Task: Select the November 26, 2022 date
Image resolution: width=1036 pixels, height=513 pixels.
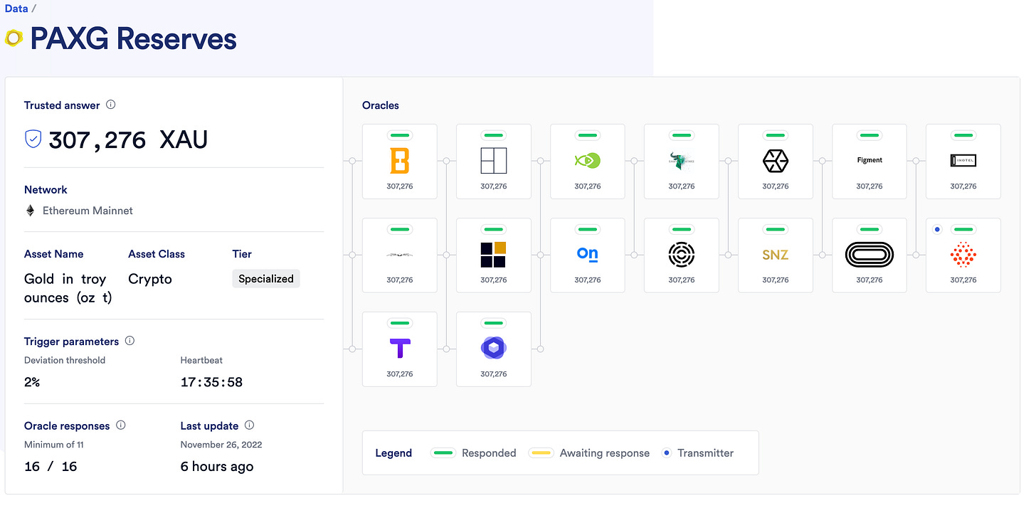Action: click(221, 445)
